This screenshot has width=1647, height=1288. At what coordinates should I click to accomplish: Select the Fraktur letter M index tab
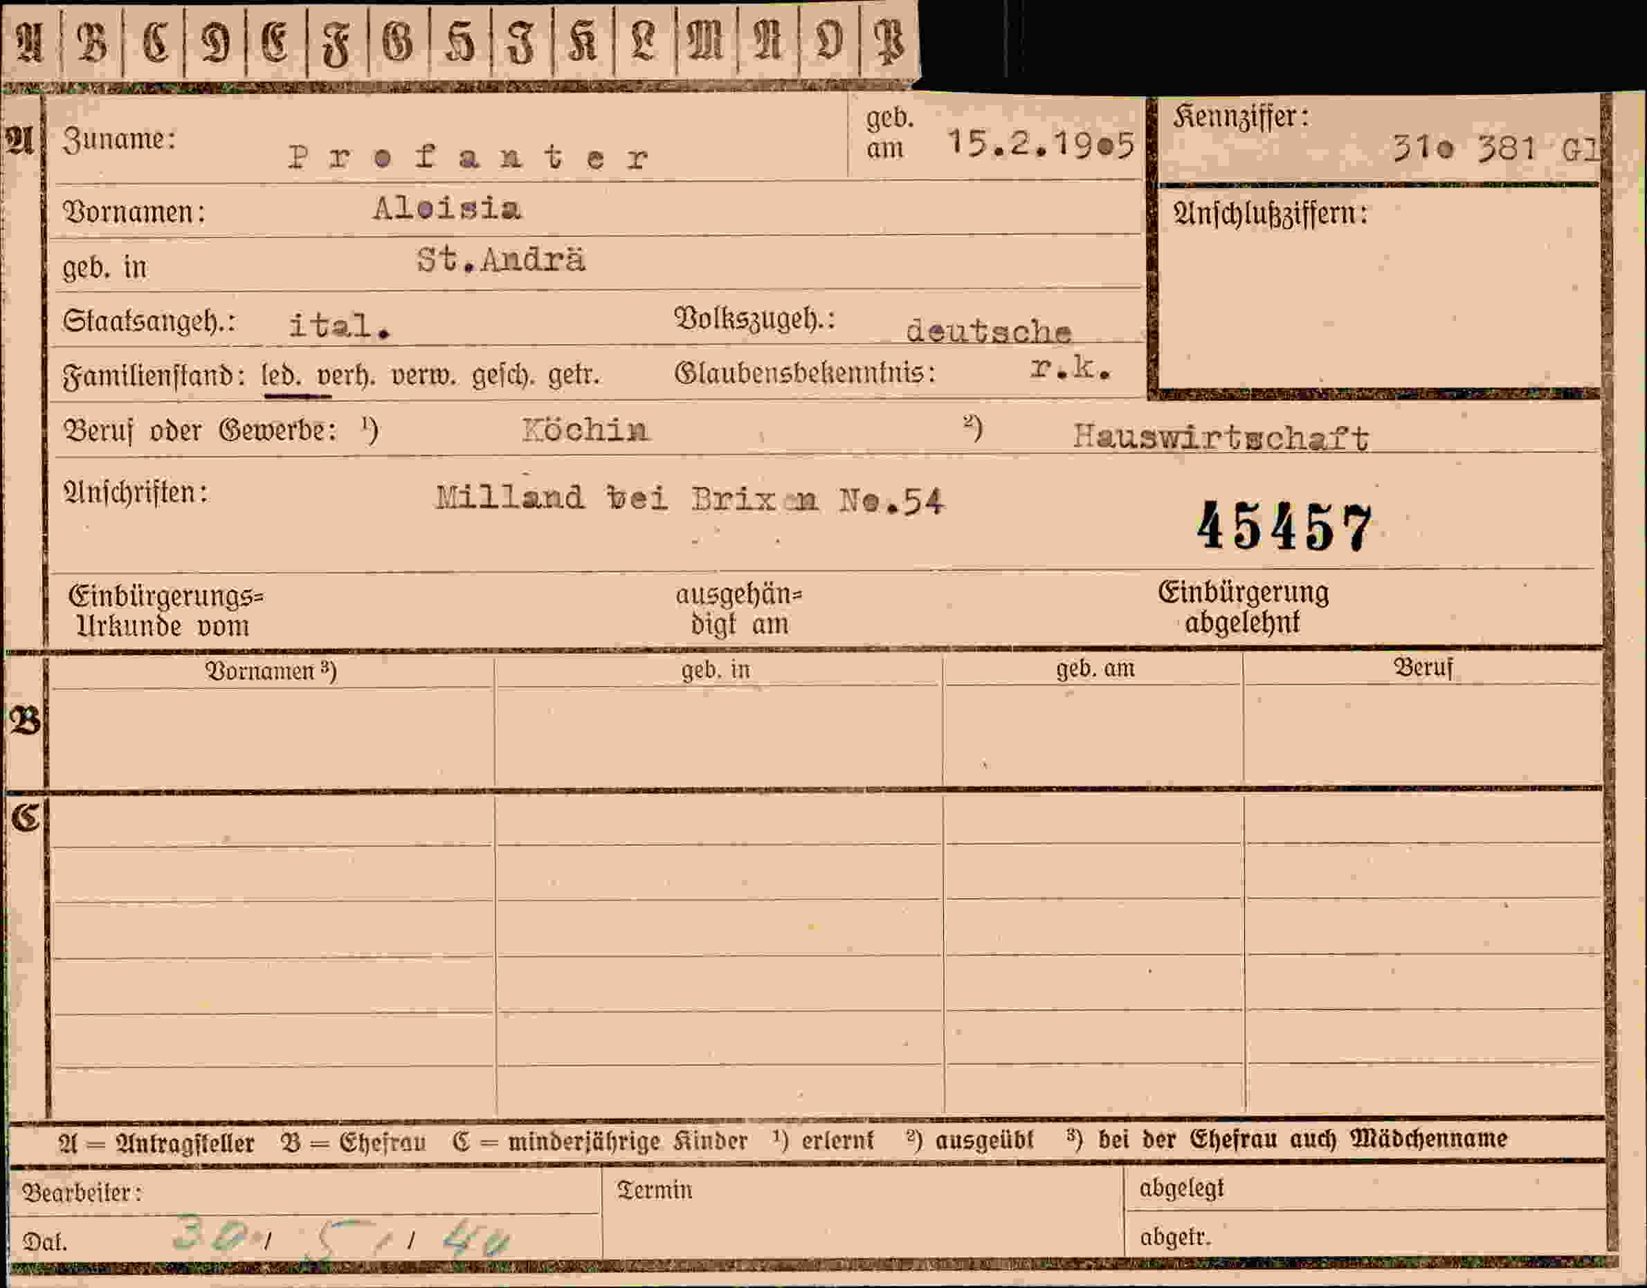click(706, 40)
